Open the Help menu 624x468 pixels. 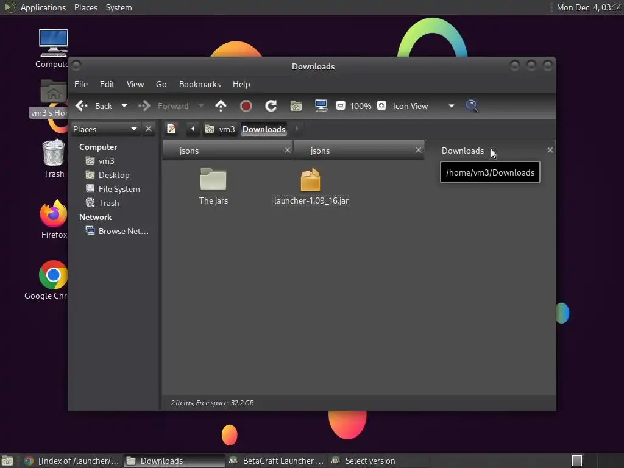coord(241,84)
